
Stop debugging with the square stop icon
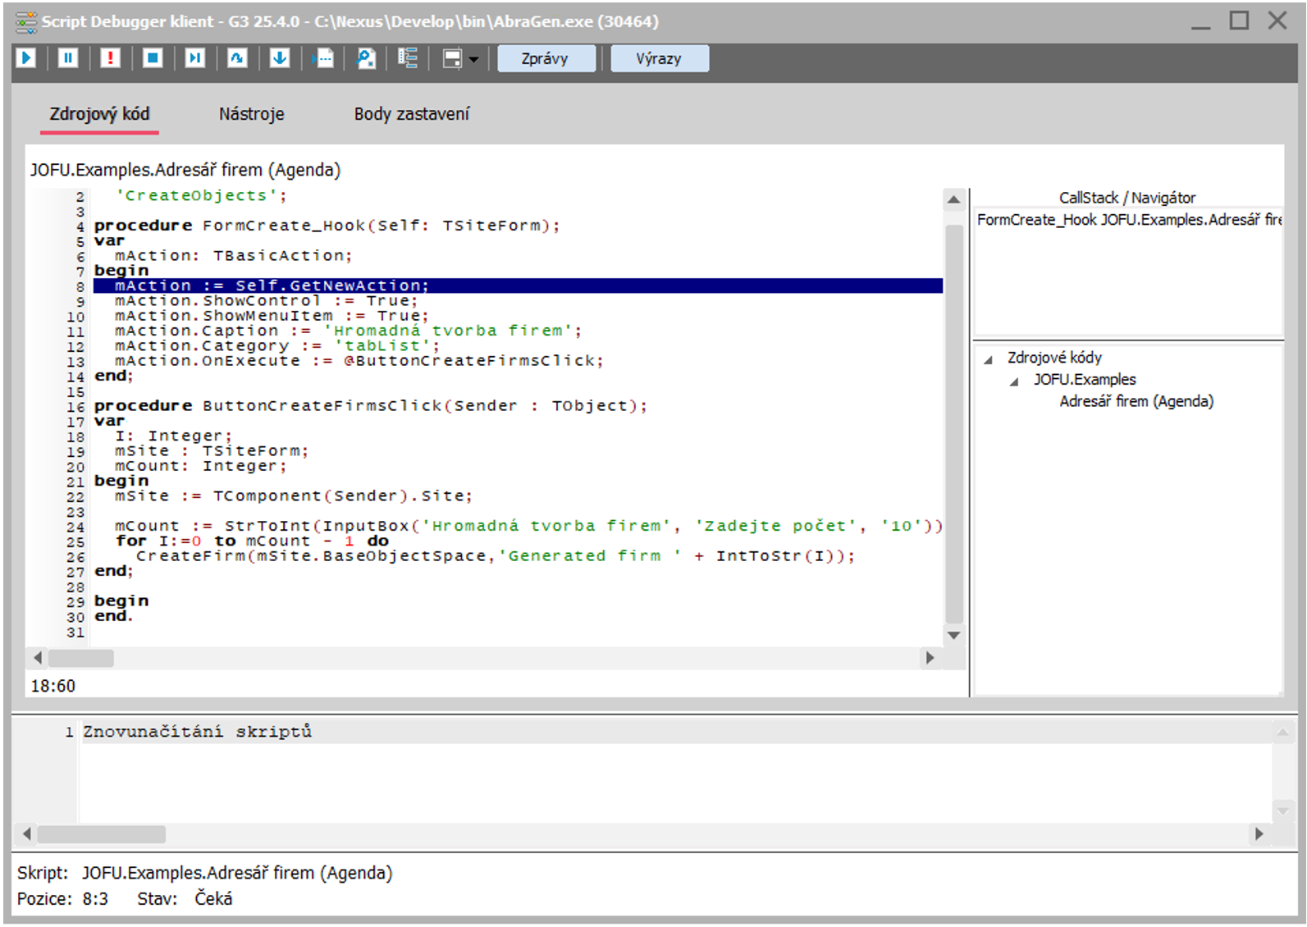[x=153, y=58]
